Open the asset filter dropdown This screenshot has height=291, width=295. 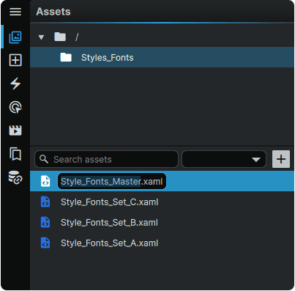(224, 159)
